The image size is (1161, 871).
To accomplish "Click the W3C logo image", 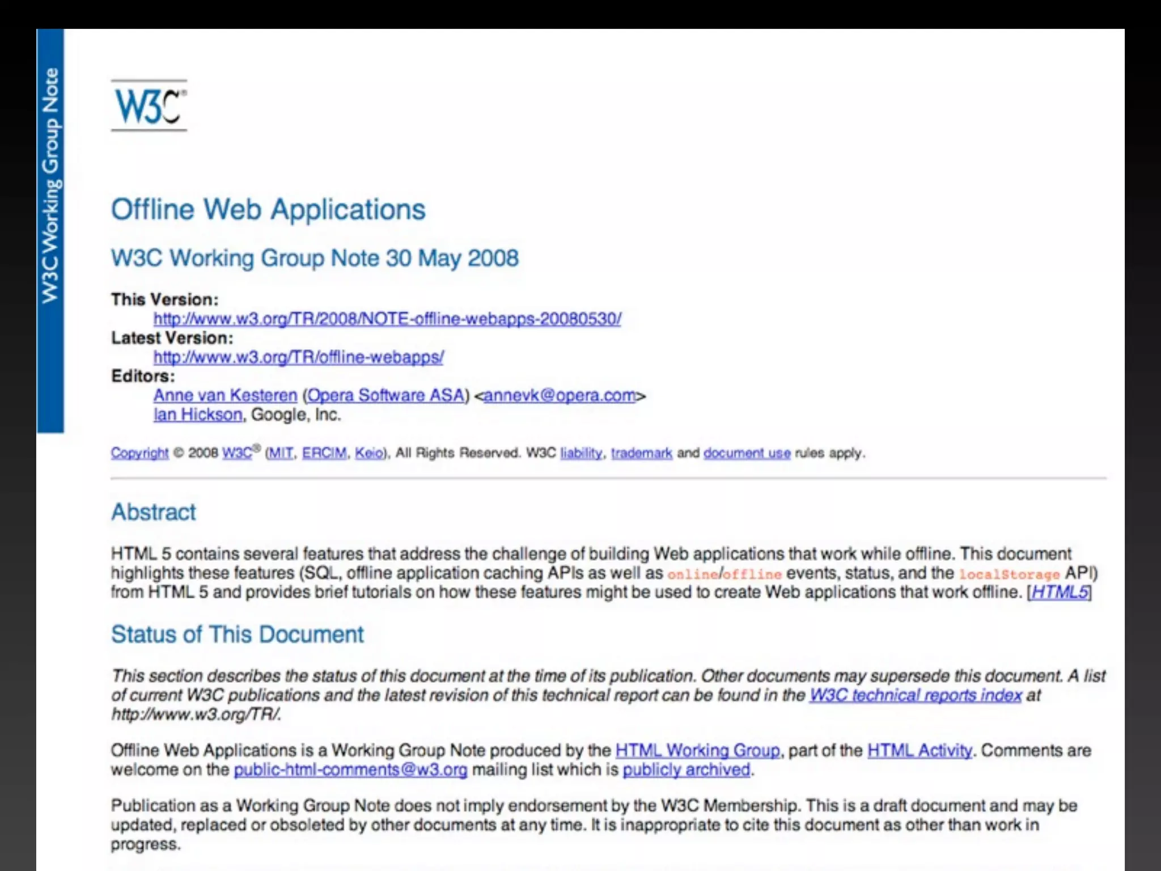I will point(149,106).
